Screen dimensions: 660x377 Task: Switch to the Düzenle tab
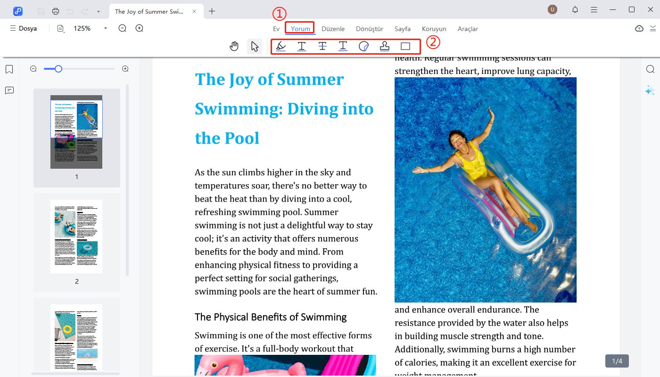pos(333,29)
